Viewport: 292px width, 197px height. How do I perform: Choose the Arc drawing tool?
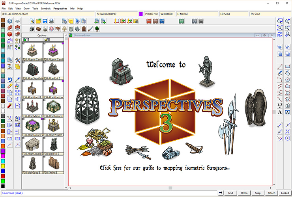coord(280,80)
